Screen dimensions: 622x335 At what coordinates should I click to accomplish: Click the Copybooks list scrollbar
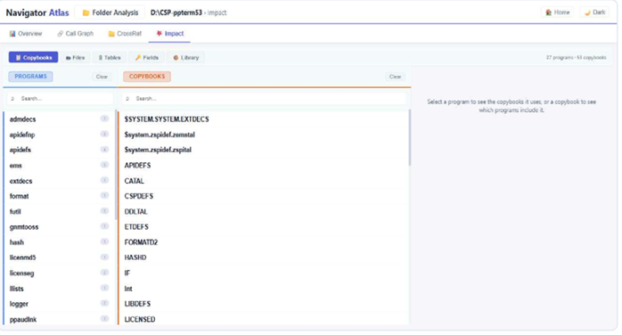click(409, 138)
